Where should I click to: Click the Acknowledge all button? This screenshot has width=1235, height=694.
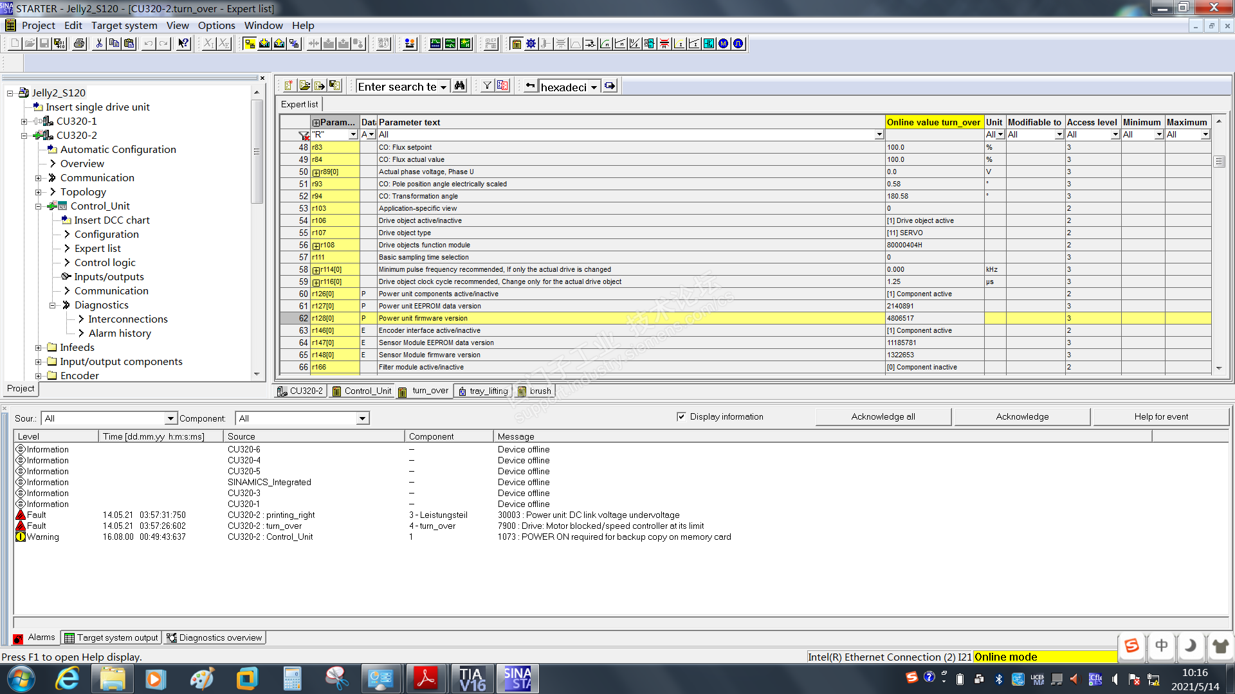coord(883,416)
